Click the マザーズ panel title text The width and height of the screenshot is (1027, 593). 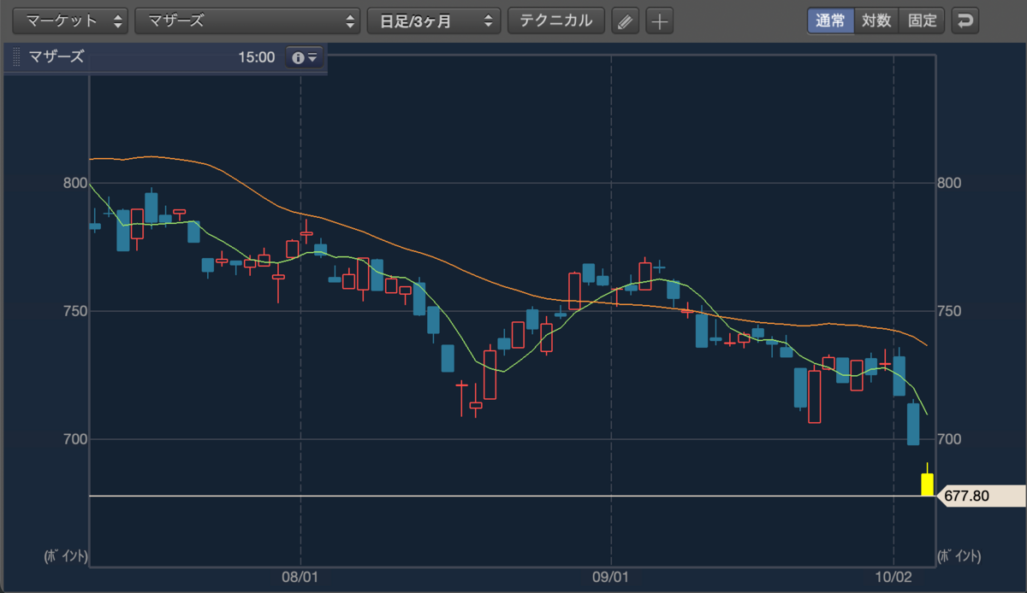[x=56, y=58]
